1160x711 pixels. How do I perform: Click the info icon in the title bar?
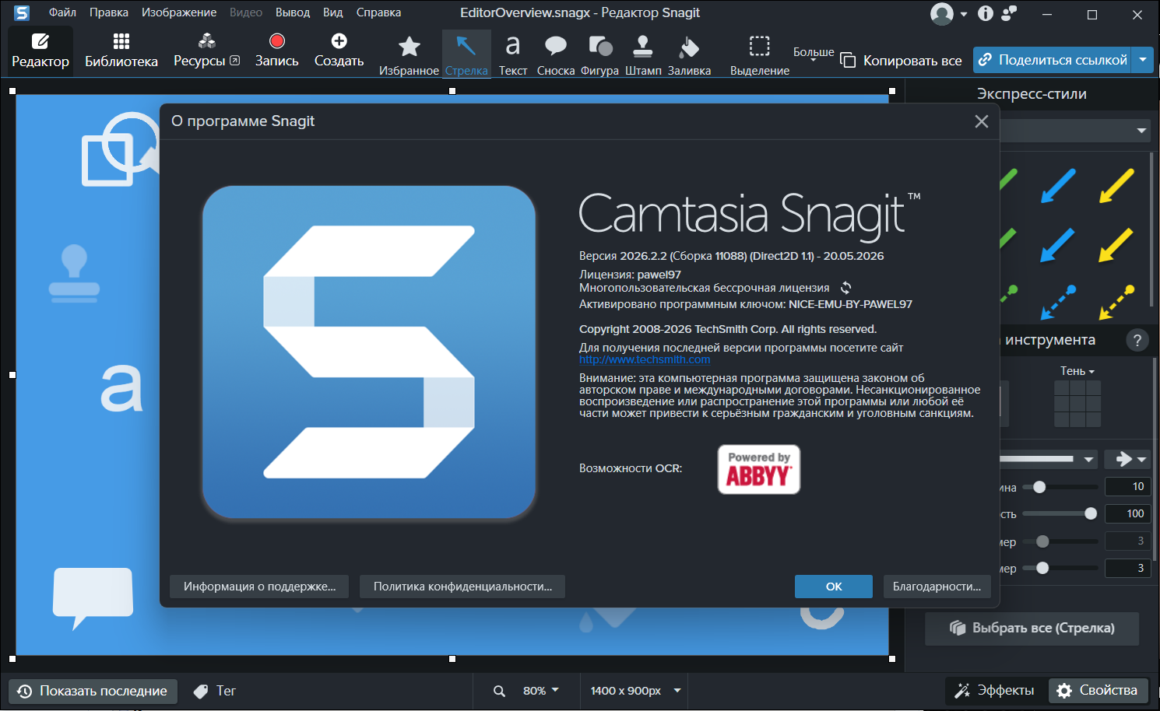click(x=986, y=13)
